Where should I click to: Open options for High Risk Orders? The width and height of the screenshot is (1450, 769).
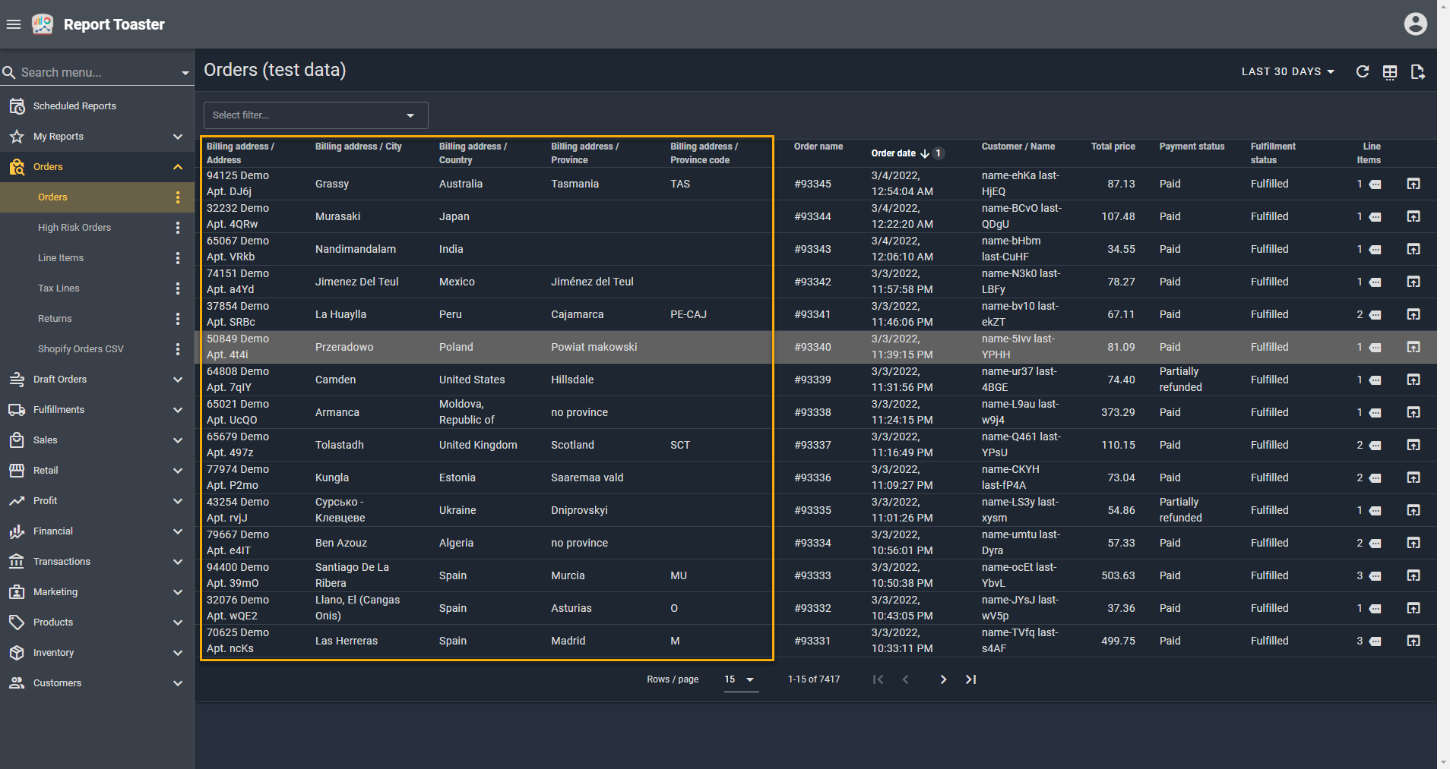[x=178, y=228]
